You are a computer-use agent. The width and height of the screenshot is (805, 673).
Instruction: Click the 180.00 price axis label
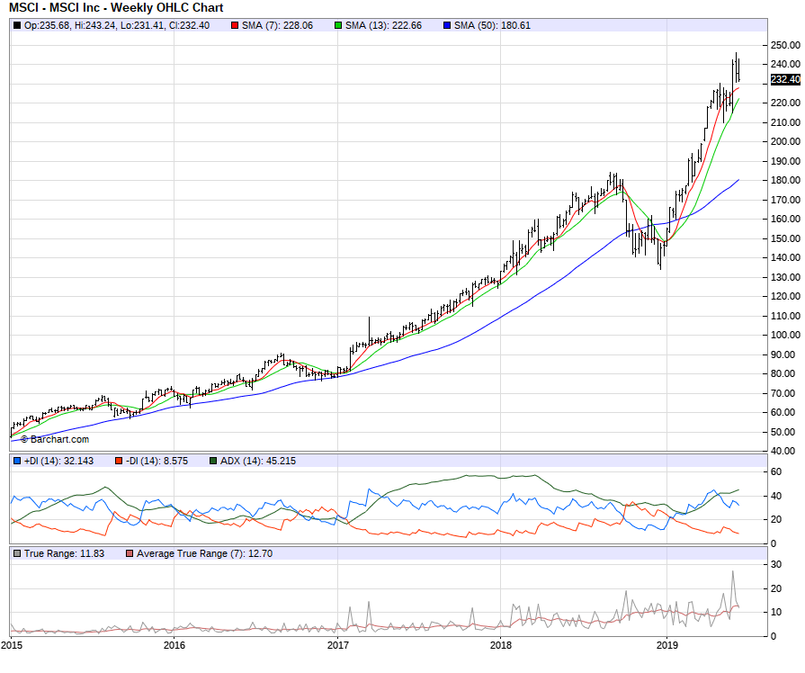[x=785, y=180]
